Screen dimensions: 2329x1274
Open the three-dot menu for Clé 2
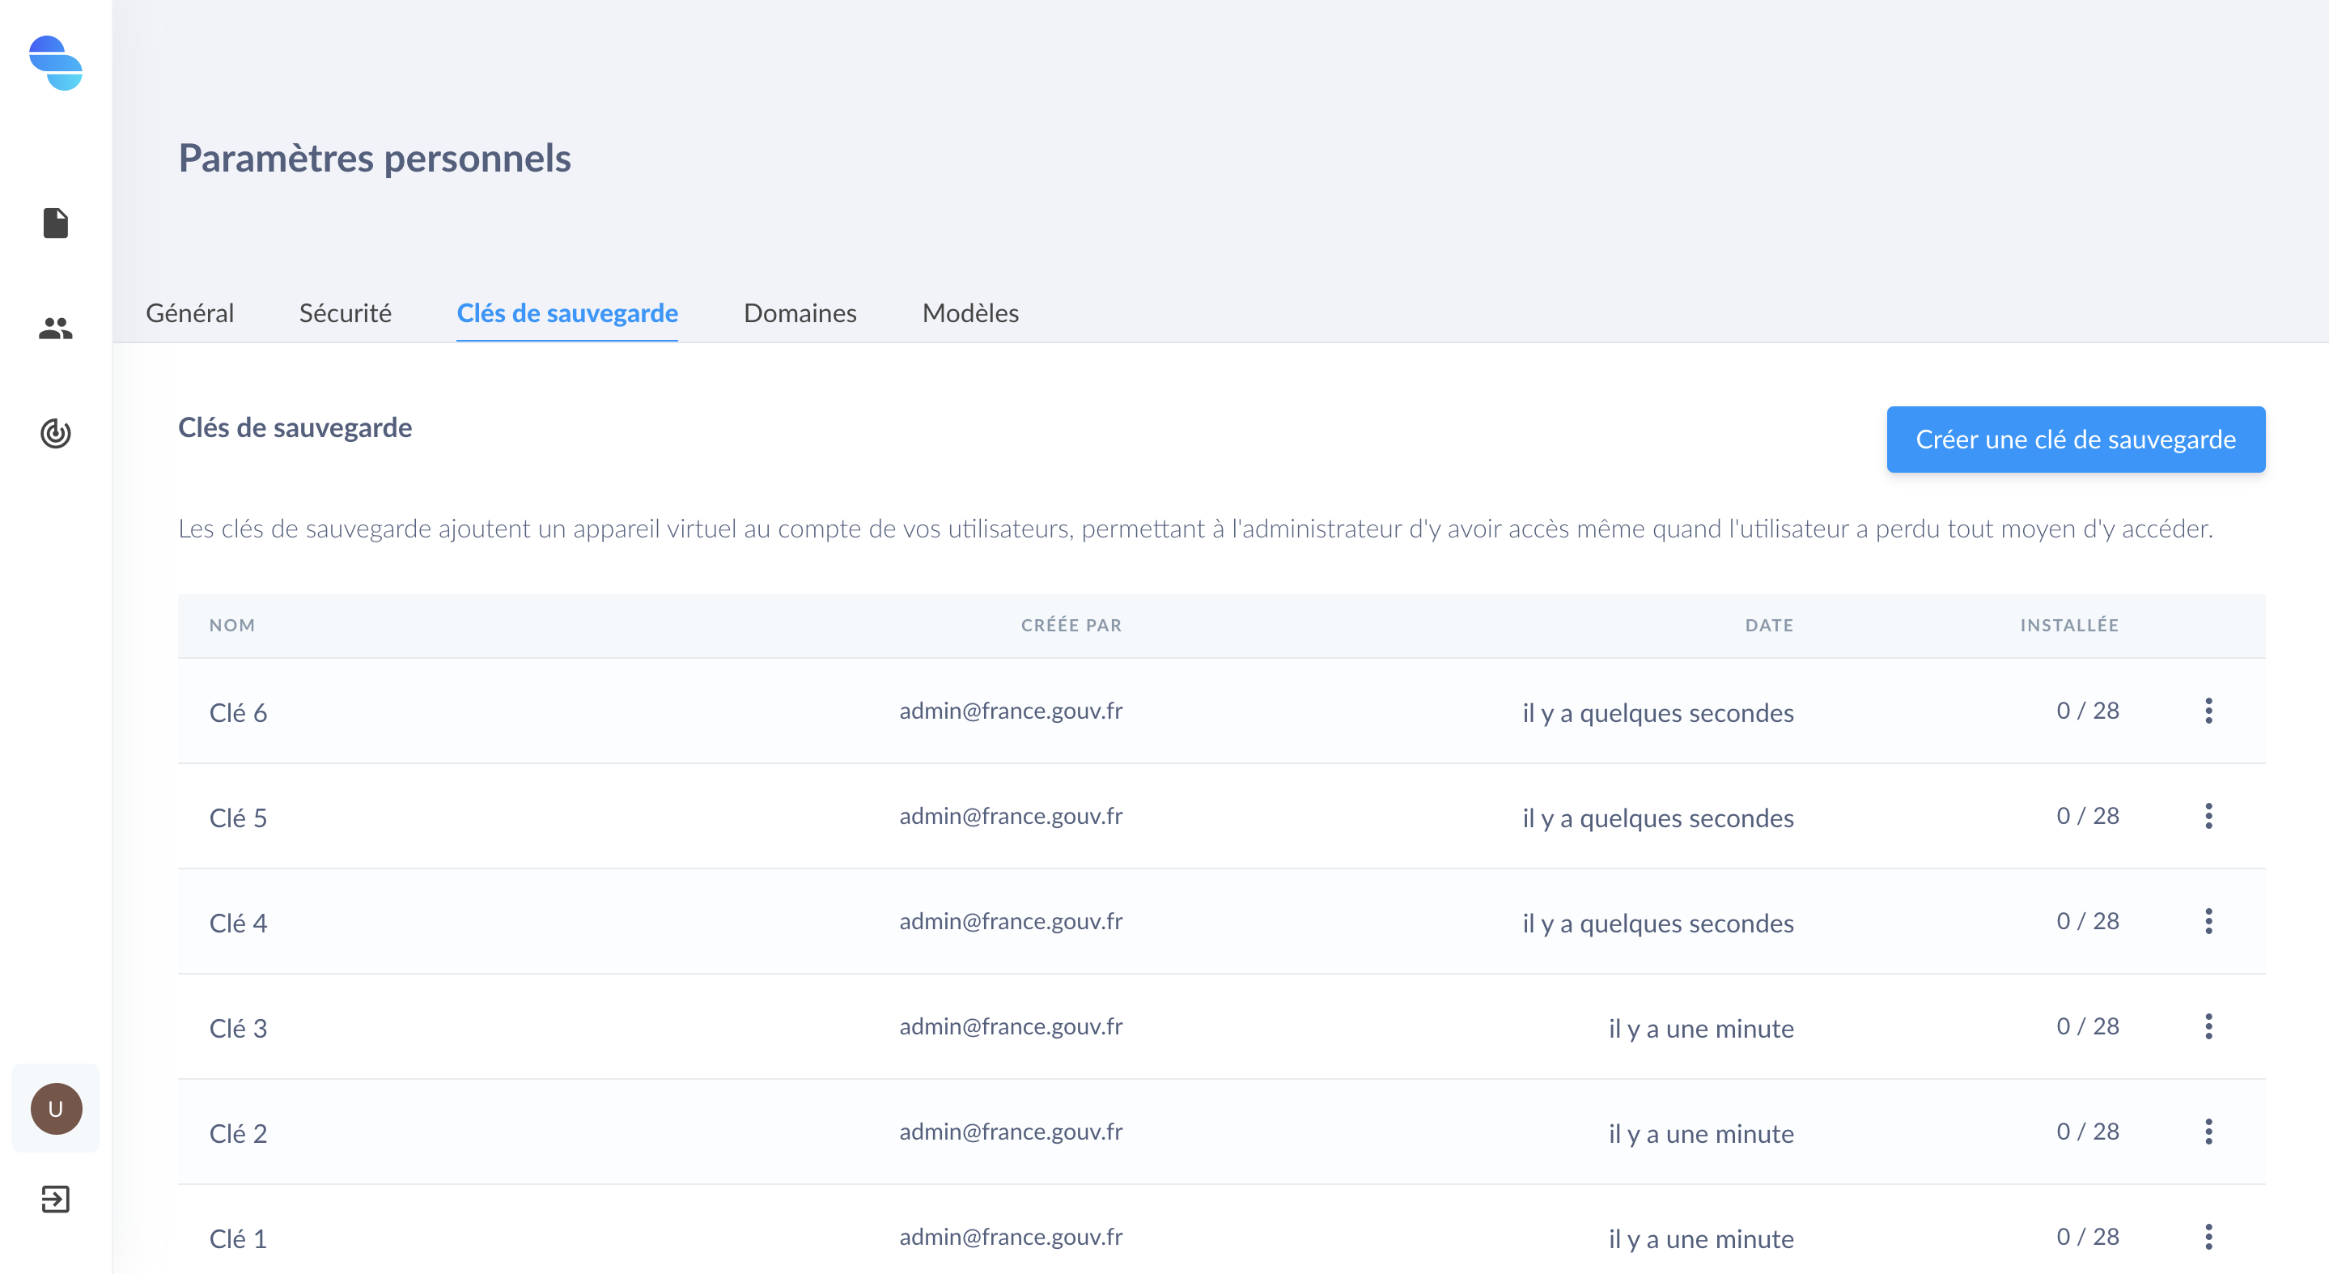(2208, 1131)
